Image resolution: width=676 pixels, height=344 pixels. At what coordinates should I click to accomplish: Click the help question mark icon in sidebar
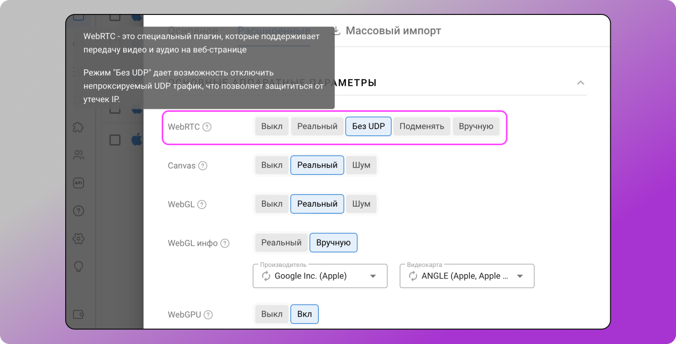pos(78,211)
